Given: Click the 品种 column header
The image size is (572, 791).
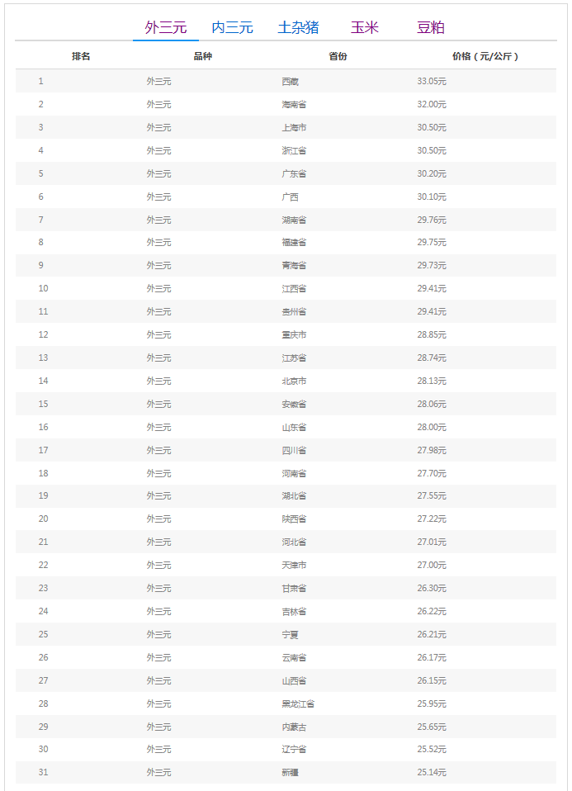Looking at the screenshot, I should (x=202, y=57).
